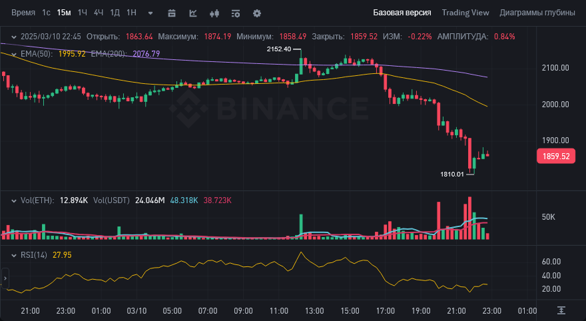This screenshot has height=321, width=586.
Task: Expand more time intervals dropdown arrow
Action: click(x=150, y=13)
